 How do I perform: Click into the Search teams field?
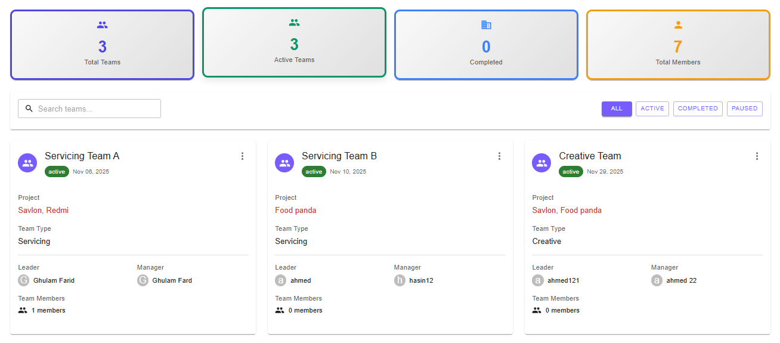(x=95, y=109)
